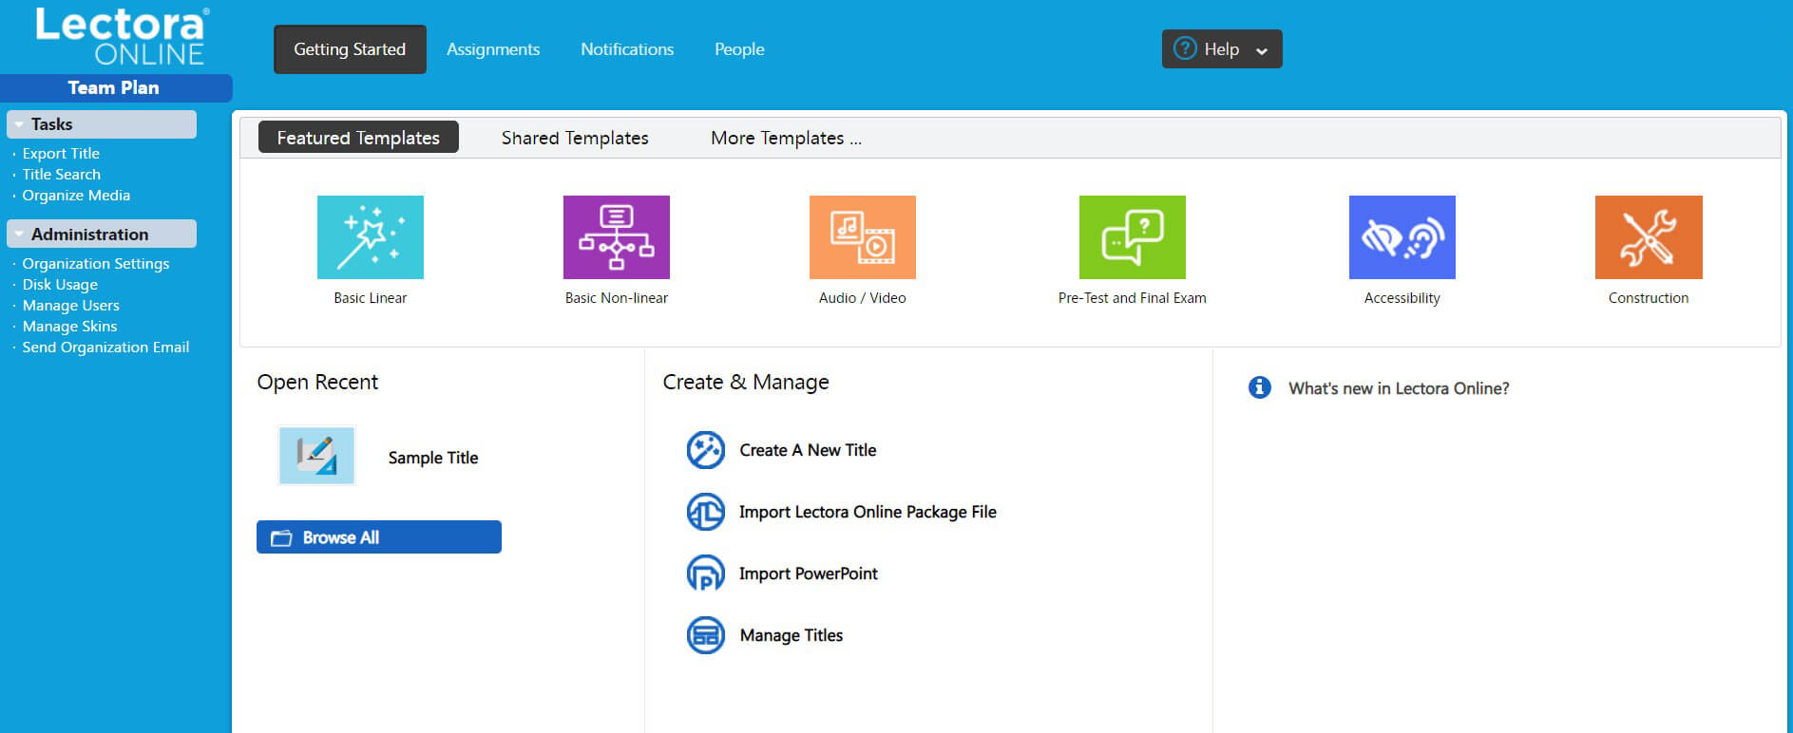Click the question mark icon in Help
Viewport: 1793px width, 733px height.
(1185, 48)
